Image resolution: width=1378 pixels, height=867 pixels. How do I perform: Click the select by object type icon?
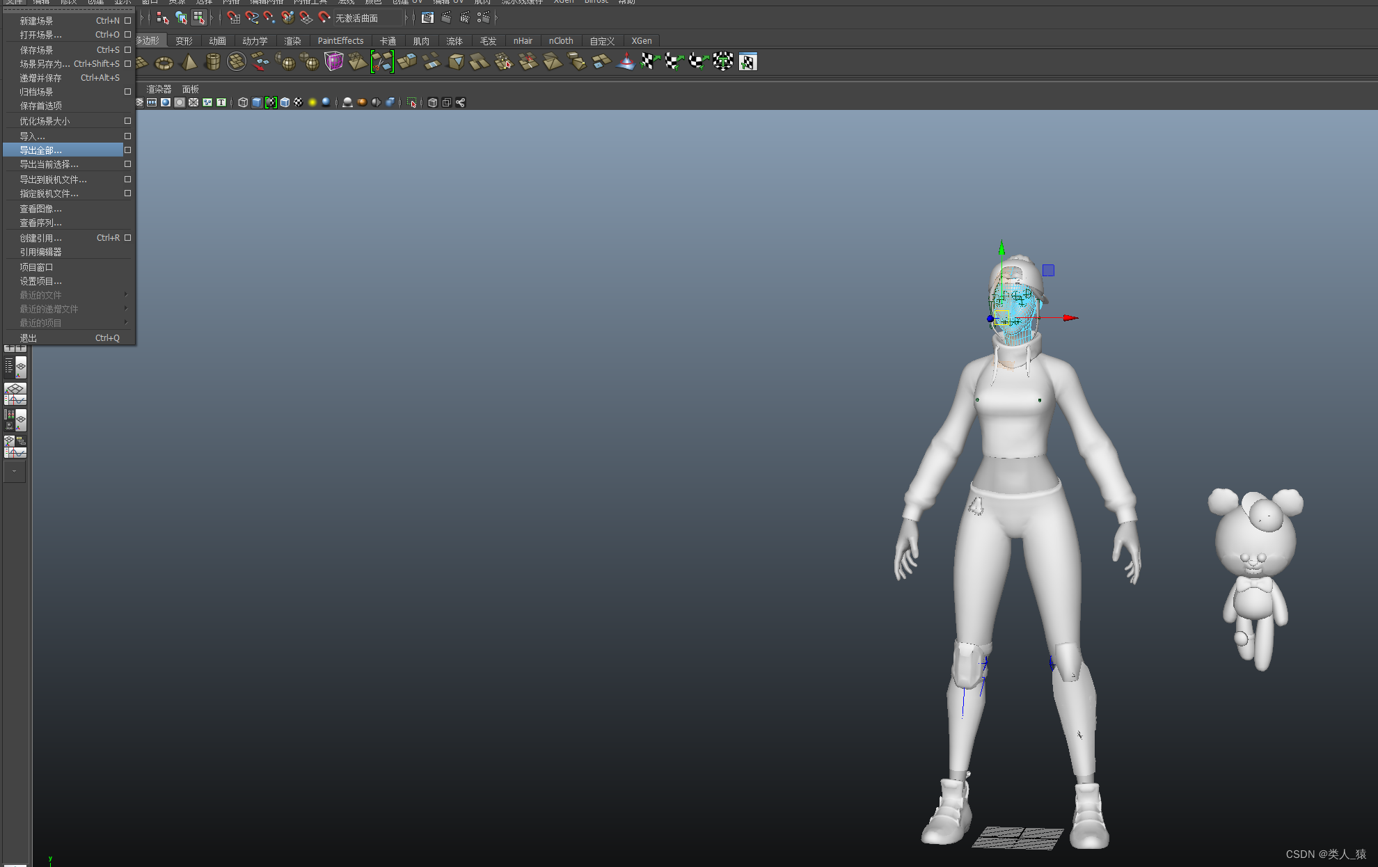pos(181,18)
